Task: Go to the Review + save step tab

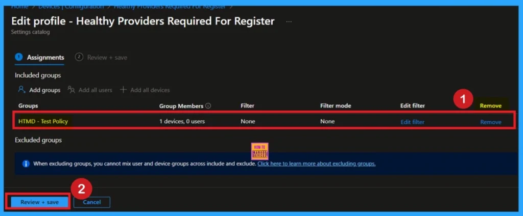Action: pos(107,58)
